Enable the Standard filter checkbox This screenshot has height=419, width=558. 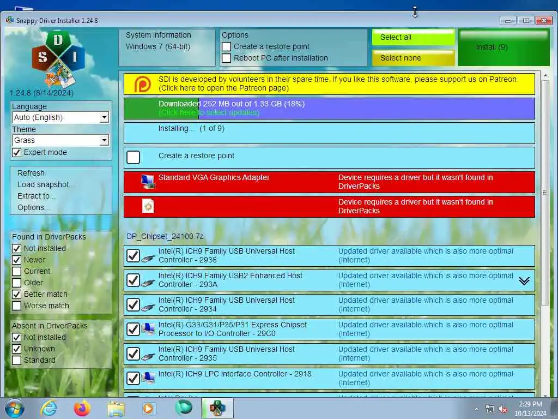(17, 360)
